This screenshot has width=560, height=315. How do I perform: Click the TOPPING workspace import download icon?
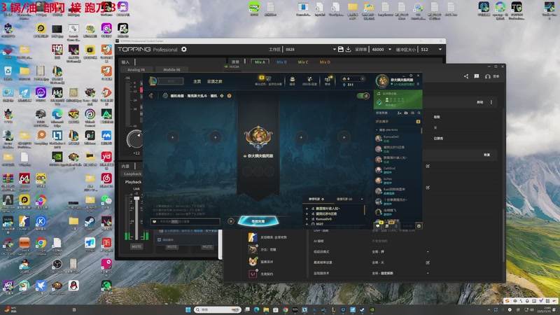[348, 49]
